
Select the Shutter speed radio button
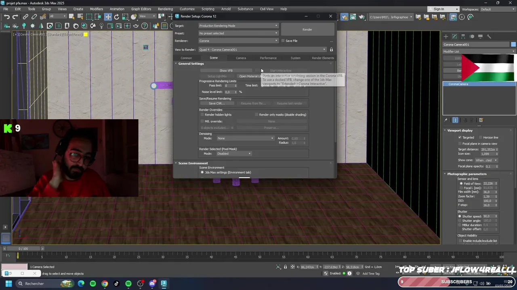pyautogui.click(x=460, y=216)
